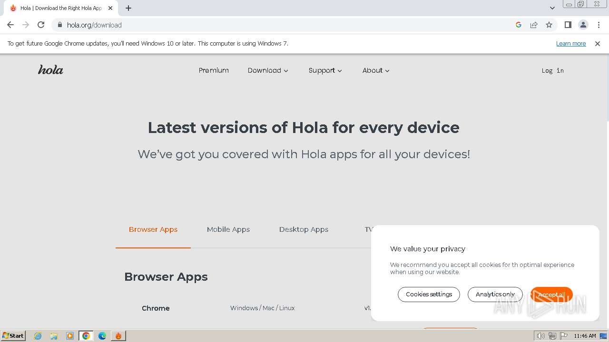Expand the About menu
The height and width of the screenshot is (342, 609).
[376, 70]
